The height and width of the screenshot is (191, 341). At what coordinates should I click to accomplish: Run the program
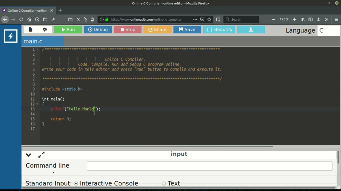click(68, 29)
